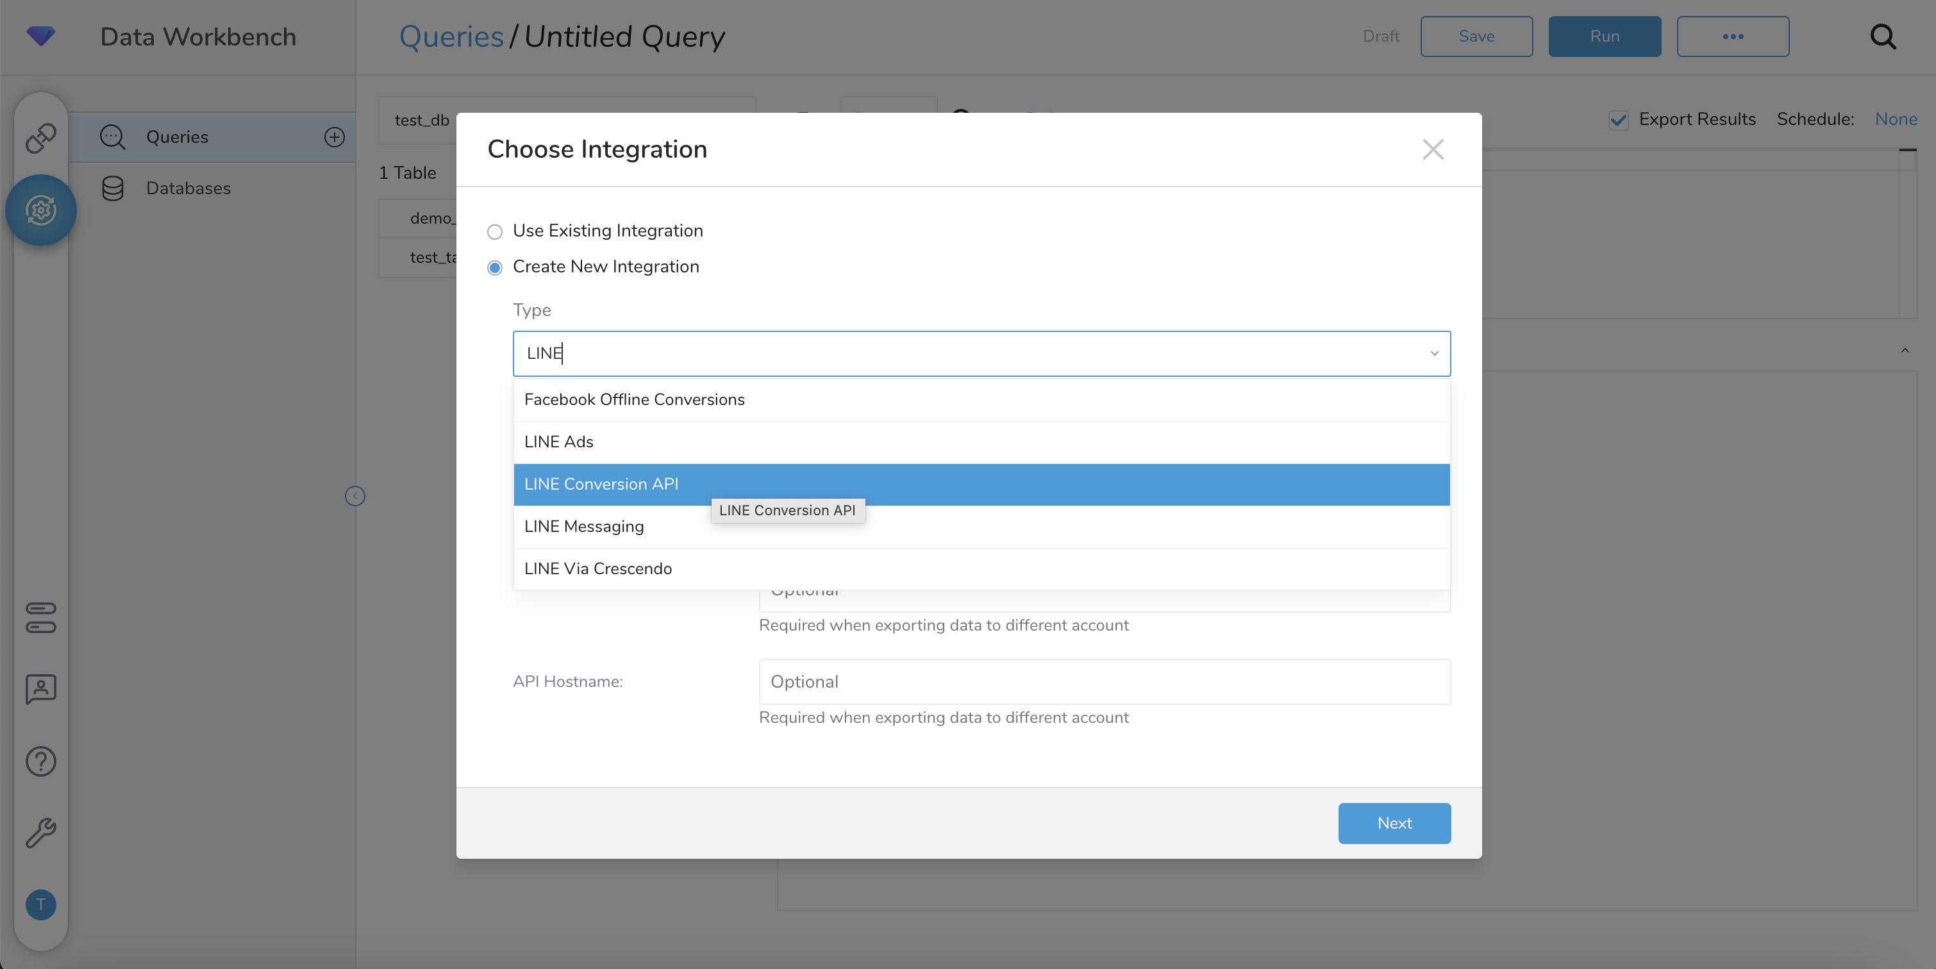The height and width of the screenshot is (969, 1936).
Task: Choose LINE Via Crescendo option
Action: point(598,568)
